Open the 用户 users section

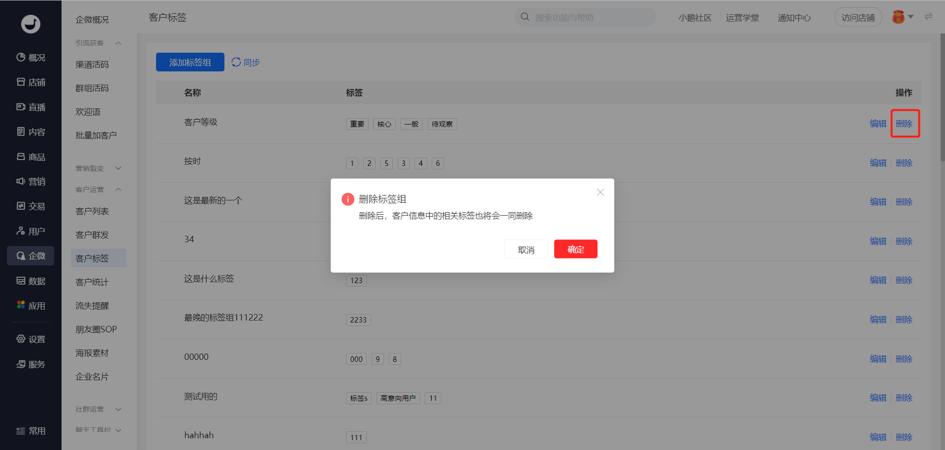tap(31, 231)
